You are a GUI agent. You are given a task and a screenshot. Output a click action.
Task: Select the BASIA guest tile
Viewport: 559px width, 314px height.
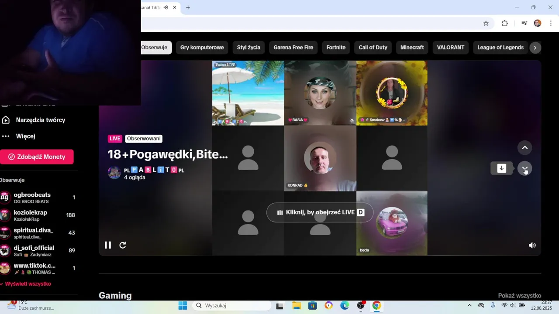coord(320,93)
